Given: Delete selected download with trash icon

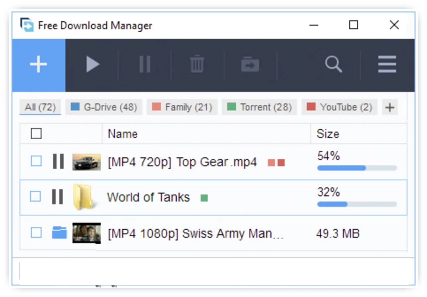Looking at the screenshot, I should tap(197, 64).
